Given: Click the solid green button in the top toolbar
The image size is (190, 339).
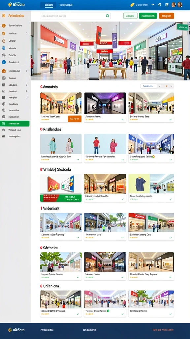Looking at the screenshot, I should (x=148, y=16).
